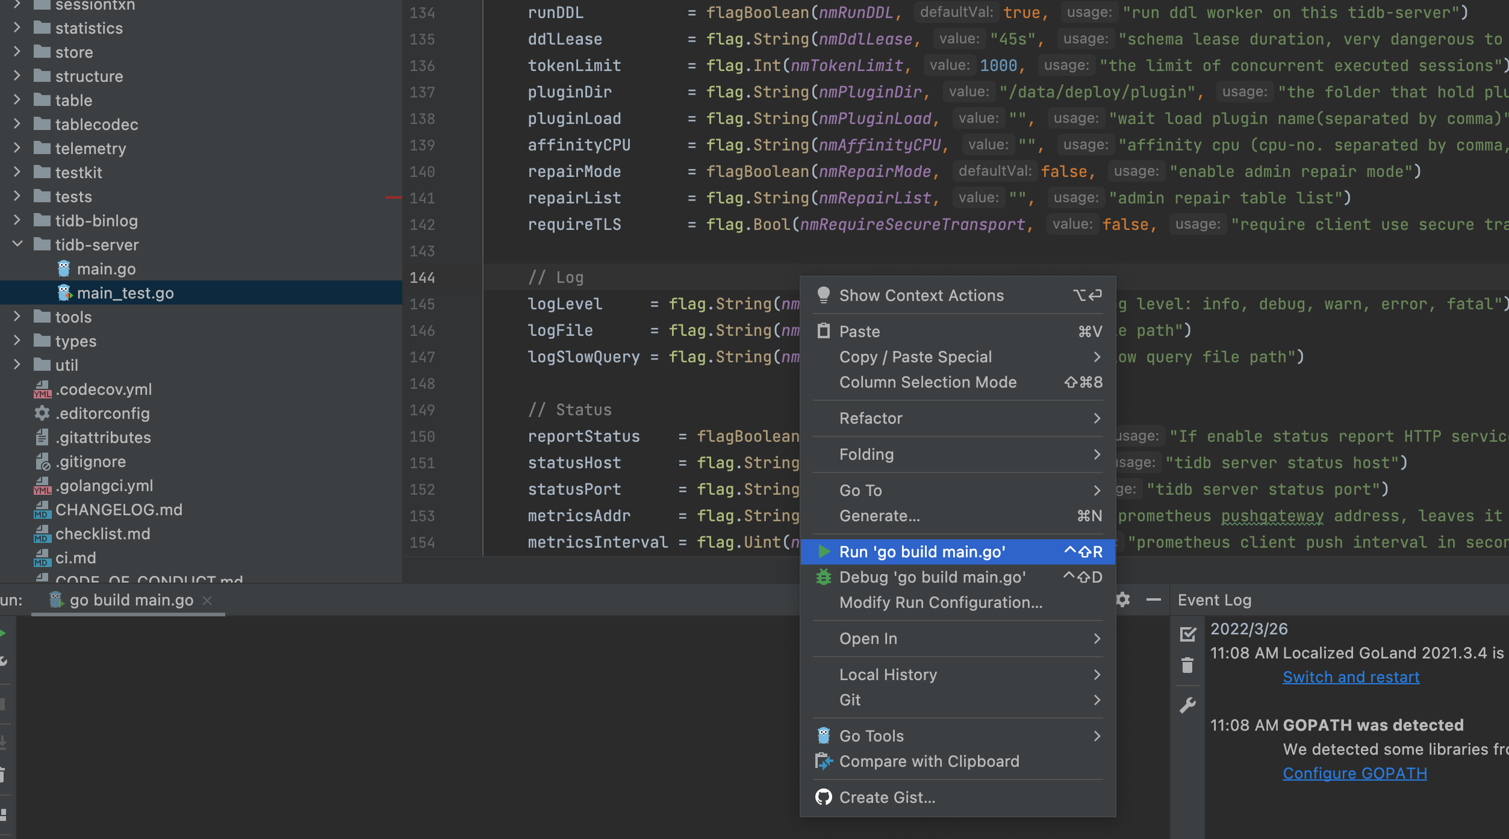Viewport: 1509px width, 839px height.
Task: Click the Create Gist GitHub icon
Action: click(x=823, y=797)
